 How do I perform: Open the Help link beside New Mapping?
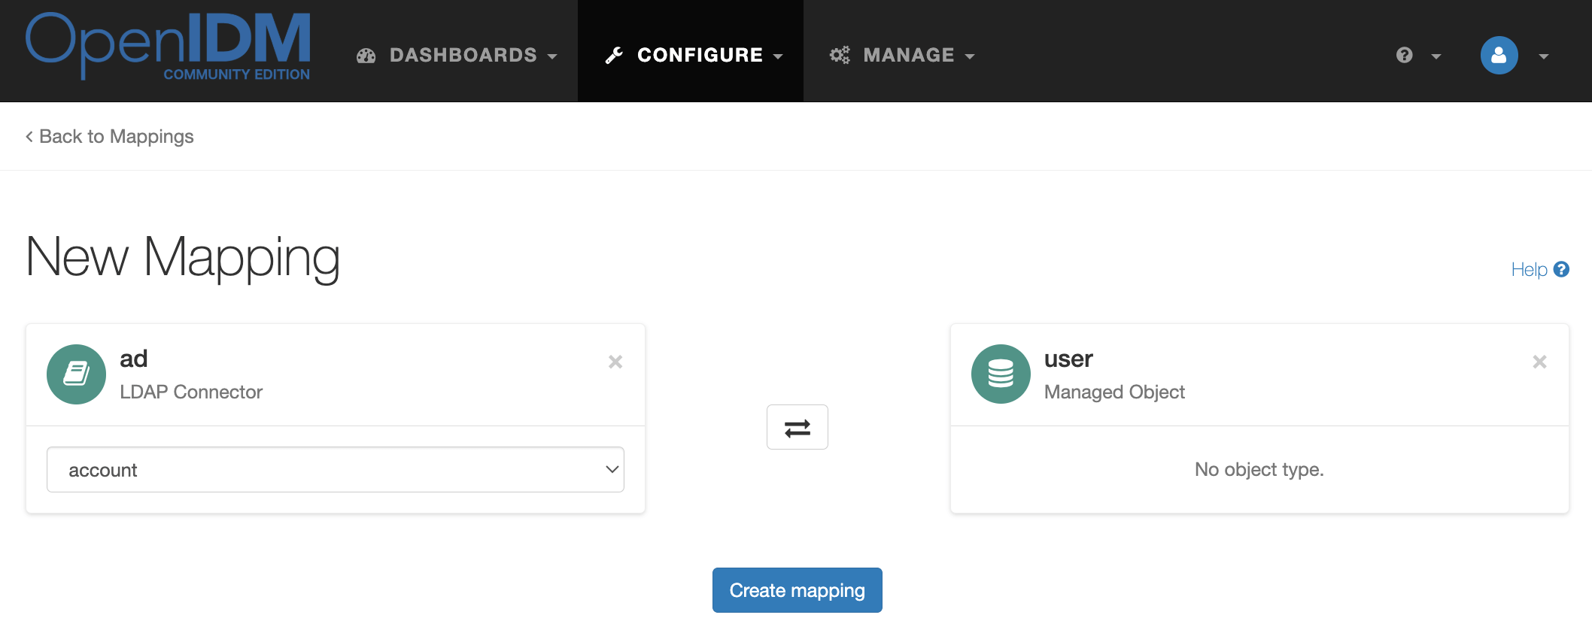click(1539, 269)
